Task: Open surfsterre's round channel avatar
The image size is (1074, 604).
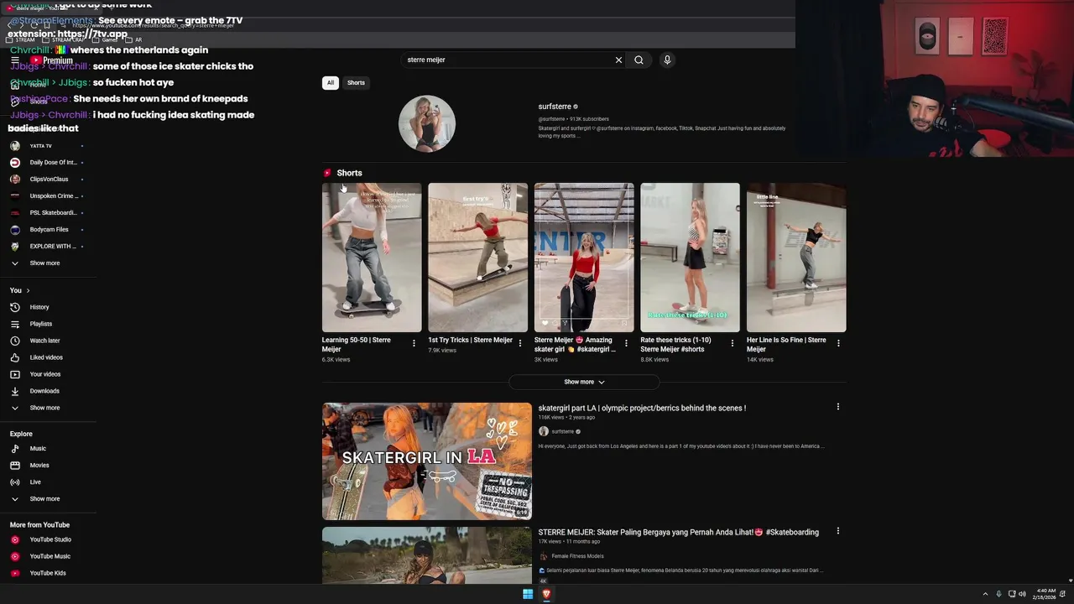Action: point(427,124)
